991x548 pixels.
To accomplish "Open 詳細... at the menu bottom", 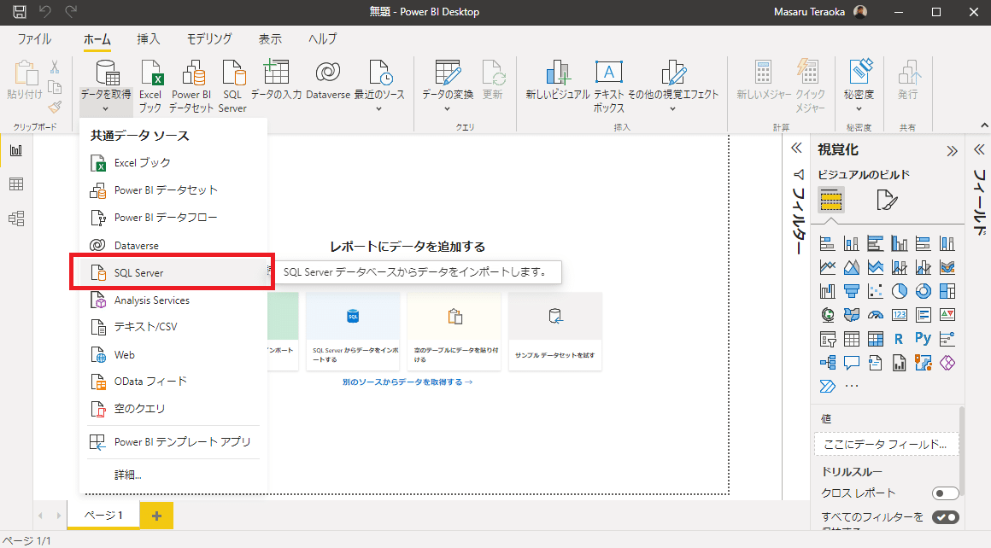I will click(x=173, y=475).
